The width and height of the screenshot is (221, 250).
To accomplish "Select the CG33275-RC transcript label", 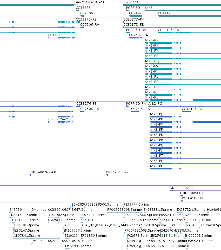I will (x=58, y=35).
